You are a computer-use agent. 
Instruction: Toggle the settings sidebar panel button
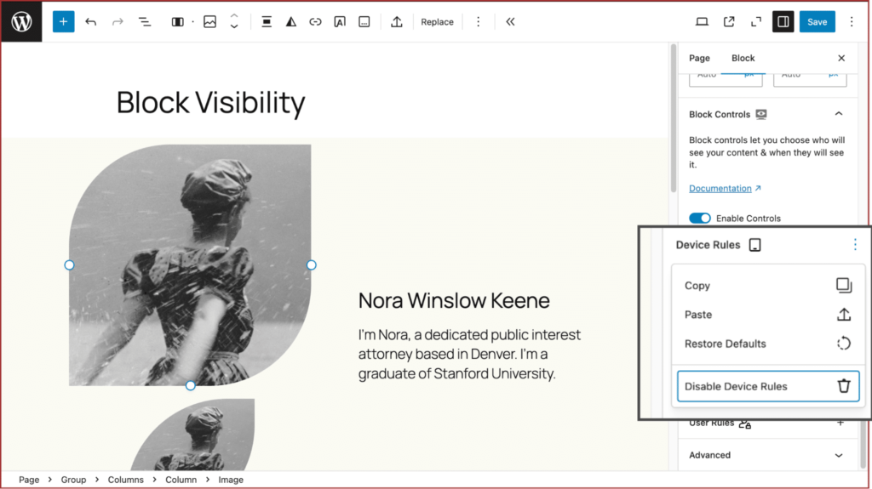[x=783, y=22]
